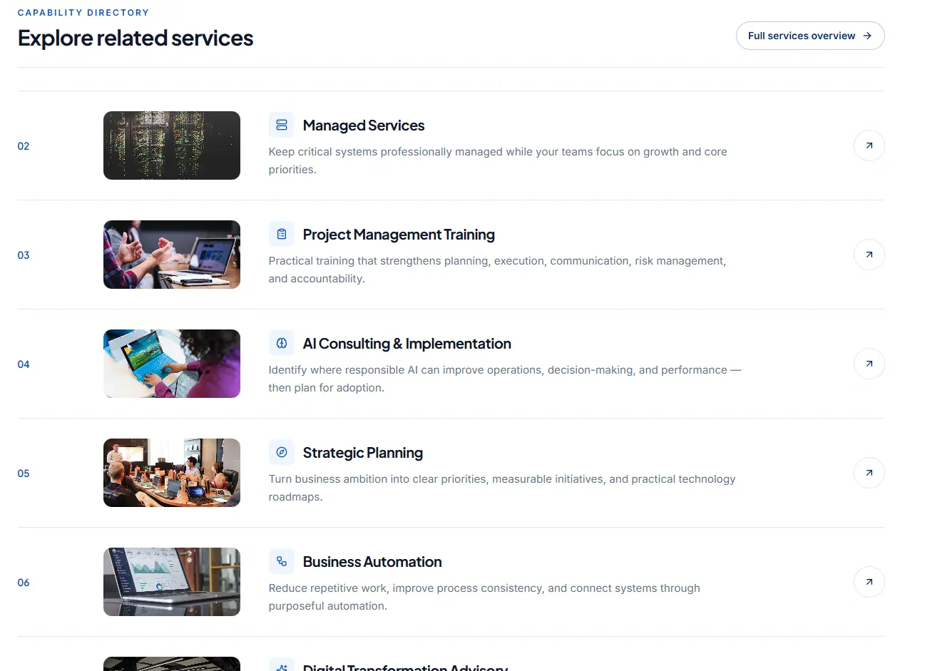Click the arrow button for Business Automation
925x671 pixels.
(x=869, y=582)
